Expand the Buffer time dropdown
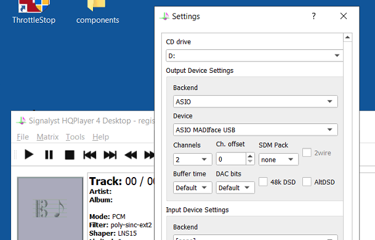Screen dimensions: 375x240 (x=193, y=188)
